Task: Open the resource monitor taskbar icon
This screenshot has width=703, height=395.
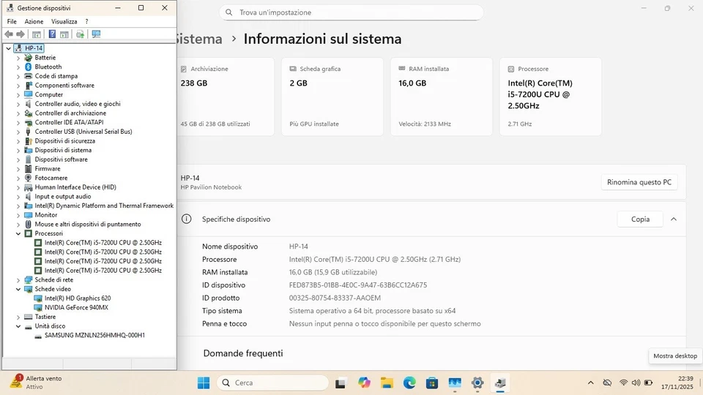Action: [455, 383]
